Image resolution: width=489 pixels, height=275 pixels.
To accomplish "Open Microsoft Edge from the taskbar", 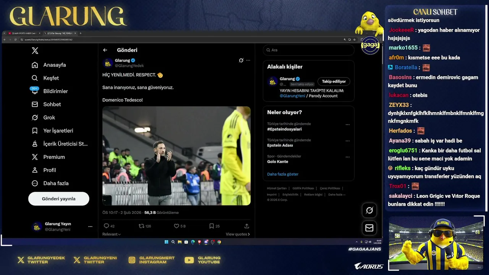I will [x=193, y=242].
